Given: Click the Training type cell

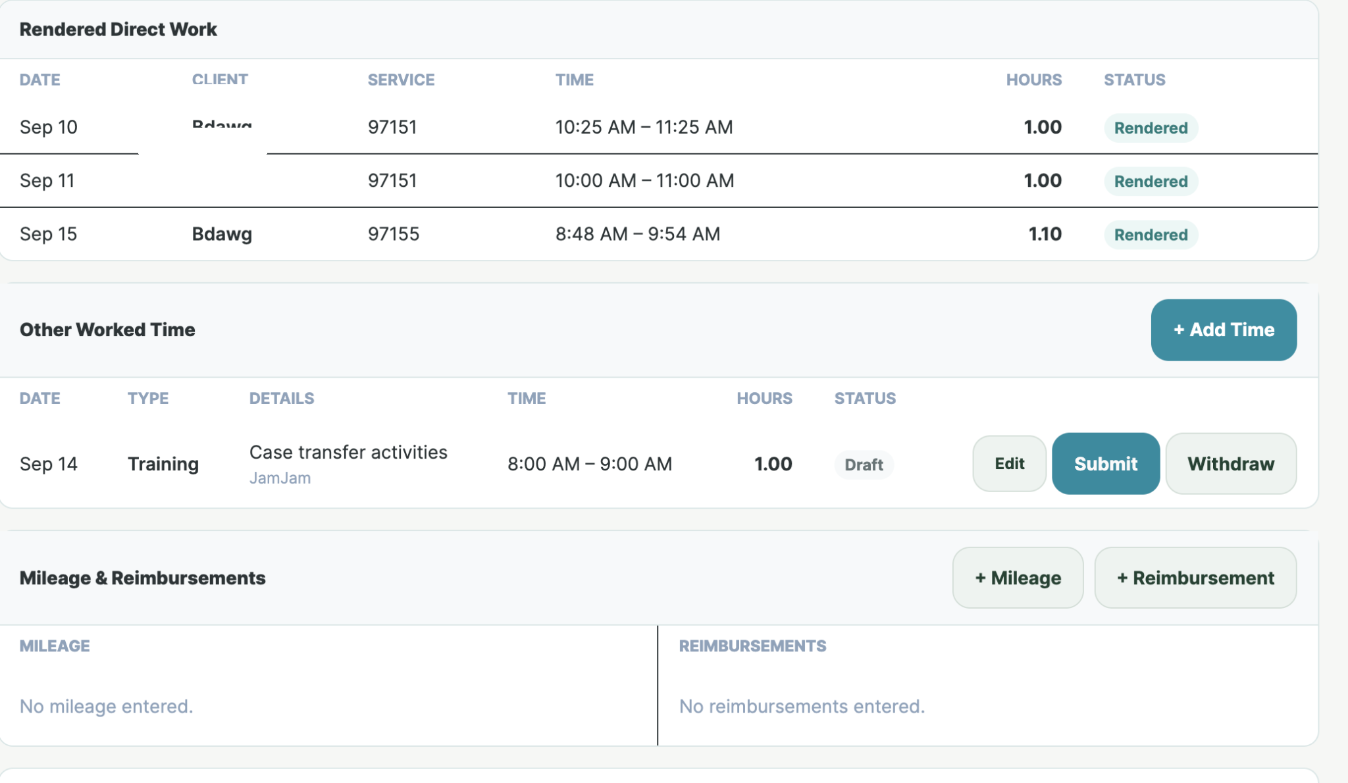Looking at the screenshot, I should [x=163, y=464].
